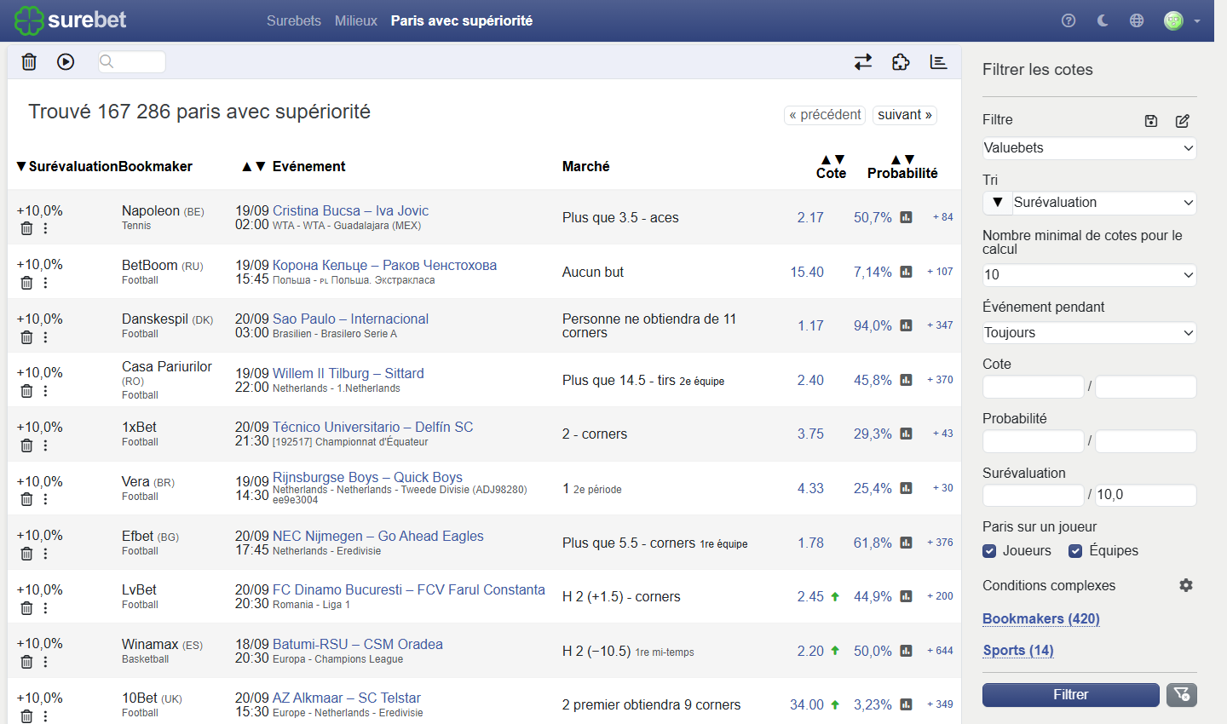Open the Cristina Bucsa – Iva Jovic event
Viewport: 1227px width, 724px height.
350,210
